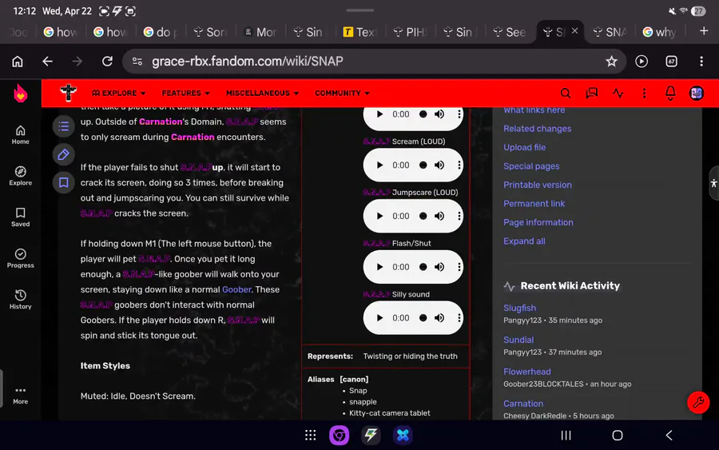
Task: Play the Flash/Shut audio
Action: [x=379, y=267]
